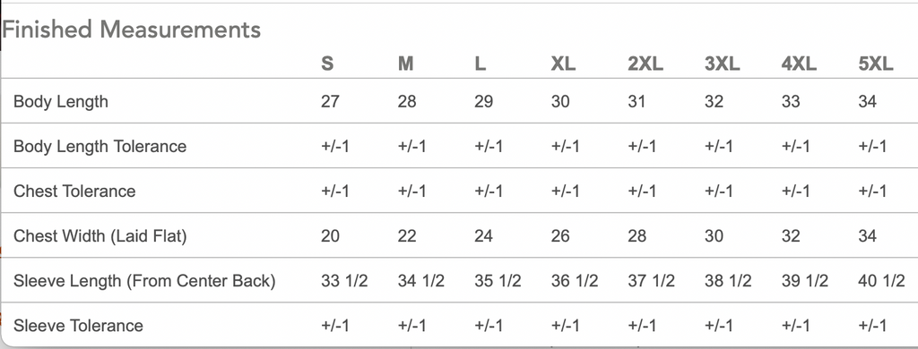Select the M size column header
The height and width of the screenshot is (349, 918).
tap(405, 64)
